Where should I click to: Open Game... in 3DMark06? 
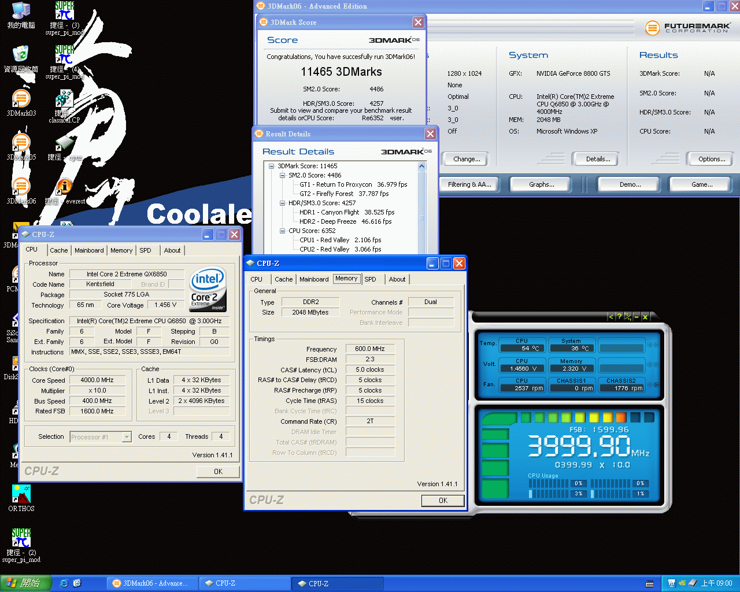(x=702, y=184)
